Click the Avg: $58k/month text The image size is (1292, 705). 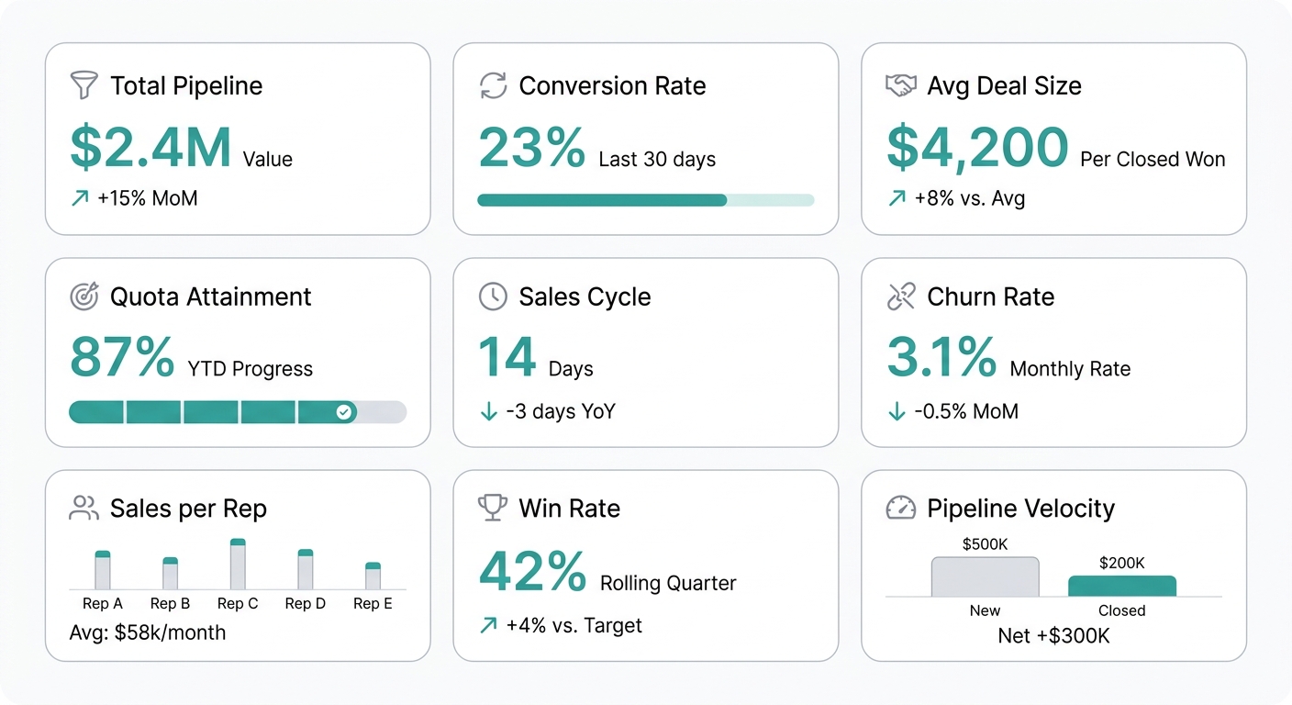(147, 632)
